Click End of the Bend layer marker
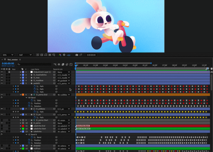The width and height of the screenshot is (213, 152). (x=83, y=126)
